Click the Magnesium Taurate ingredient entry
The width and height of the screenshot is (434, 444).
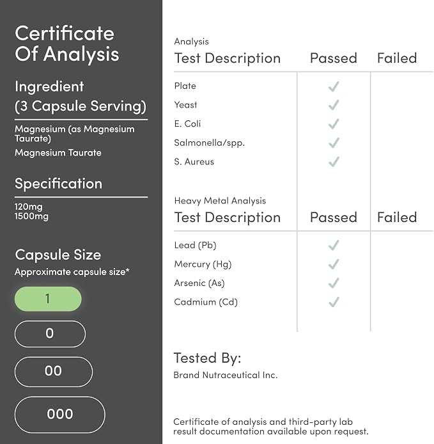[58, 153]
